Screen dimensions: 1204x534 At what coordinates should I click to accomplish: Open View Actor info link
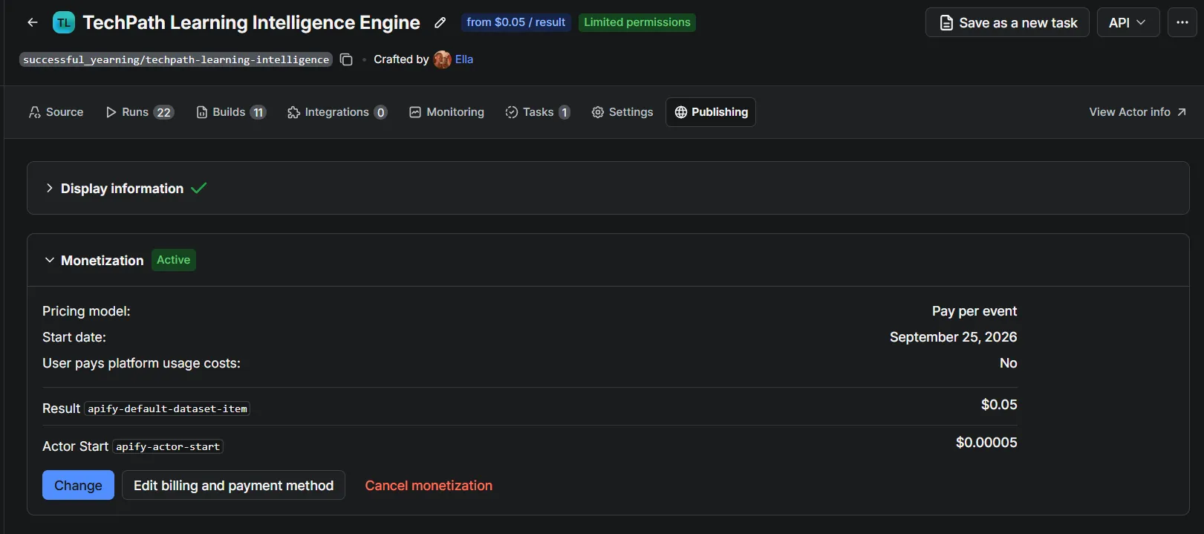[1137, 112]
